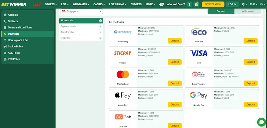Expand the LIVE menu
Viewport: 267px width, 128px height.
[65, 4]
